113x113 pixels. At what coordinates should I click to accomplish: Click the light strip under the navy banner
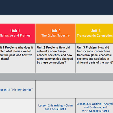[x=56, y=19]
